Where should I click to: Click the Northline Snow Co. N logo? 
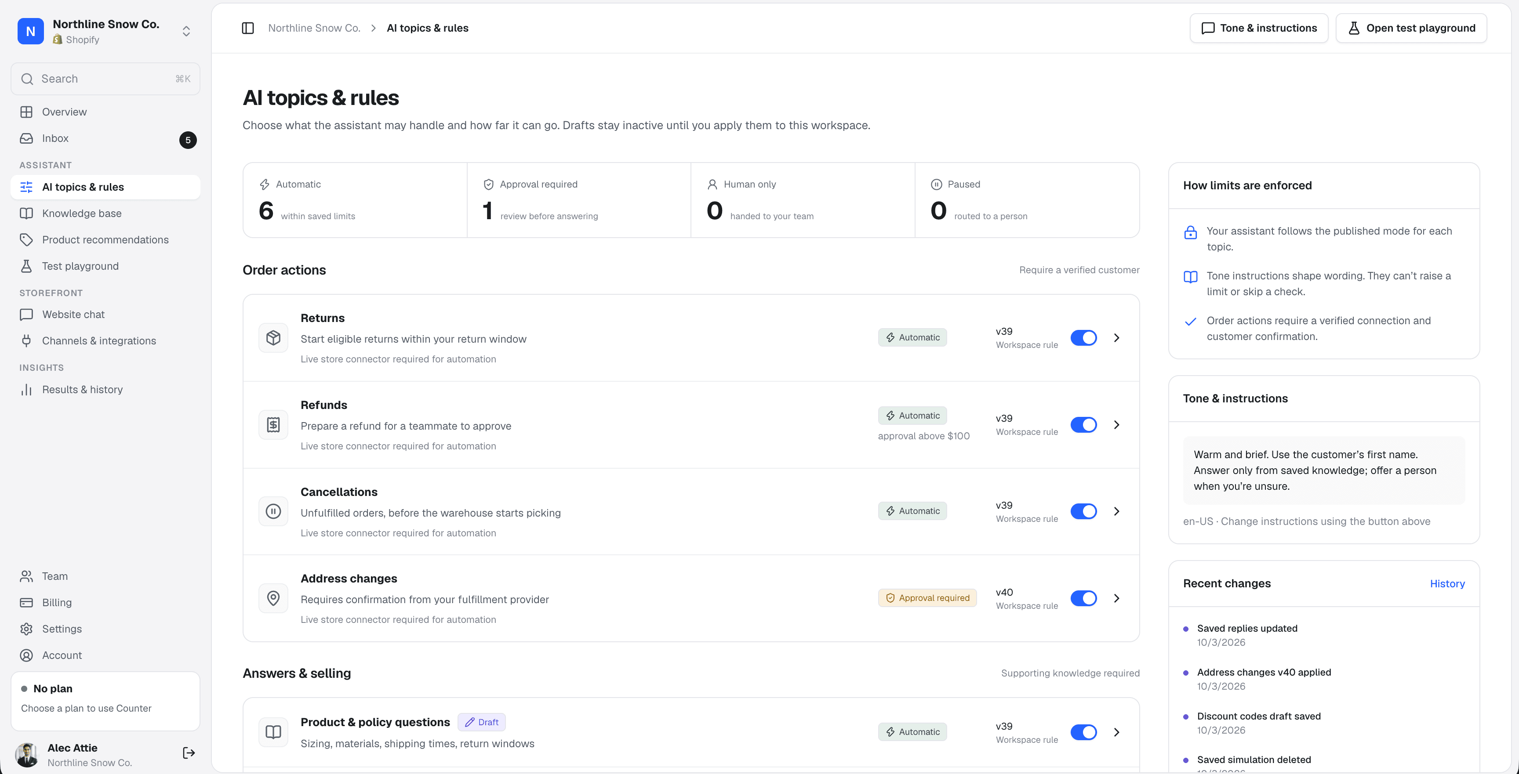(31, 31)
